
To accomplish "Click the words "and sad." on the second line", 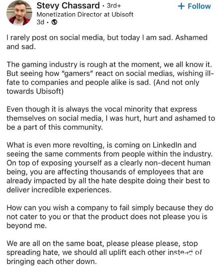I will (21, 46).
